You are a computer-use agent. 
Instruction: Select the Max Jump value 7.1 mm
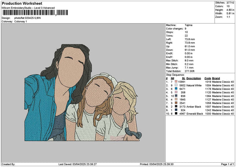pyautogui.click(x=189, y=68)
